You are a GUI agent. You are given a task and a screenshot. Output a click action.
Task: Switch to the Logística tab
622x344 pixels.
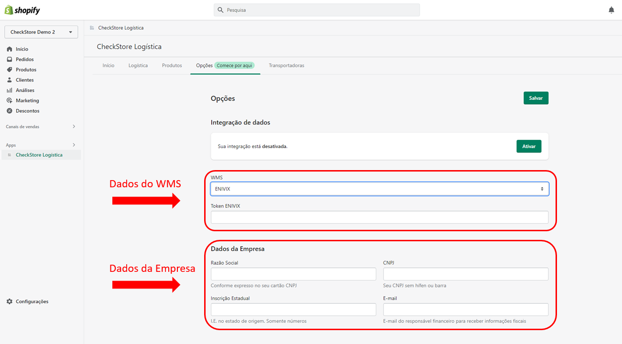(138, 65)
